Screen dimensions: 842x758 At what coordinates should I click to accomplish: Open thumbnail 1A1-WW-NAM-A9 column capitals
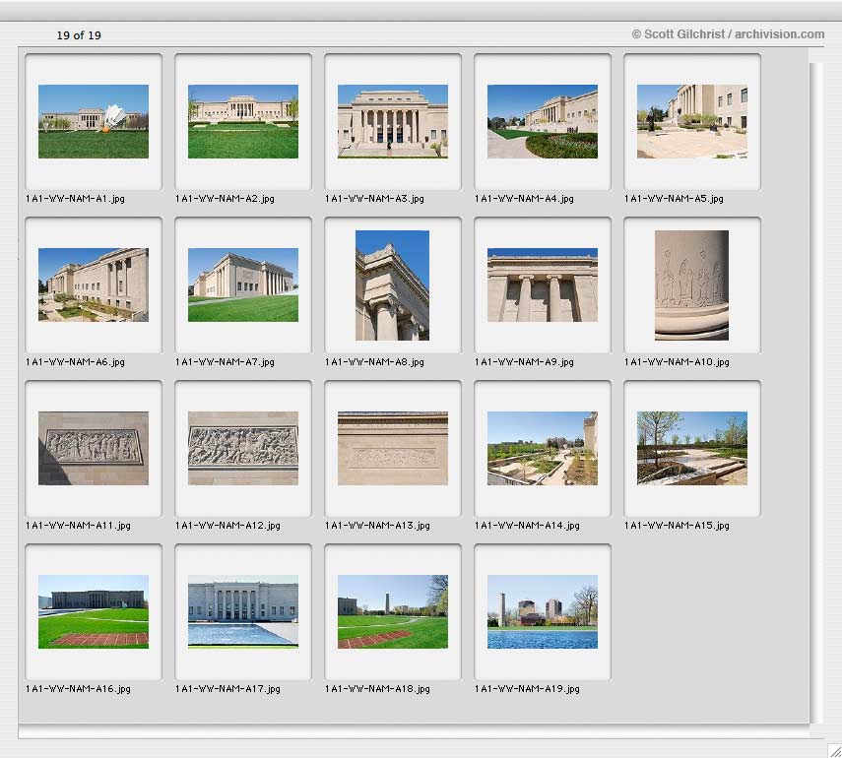coord(543,285)
